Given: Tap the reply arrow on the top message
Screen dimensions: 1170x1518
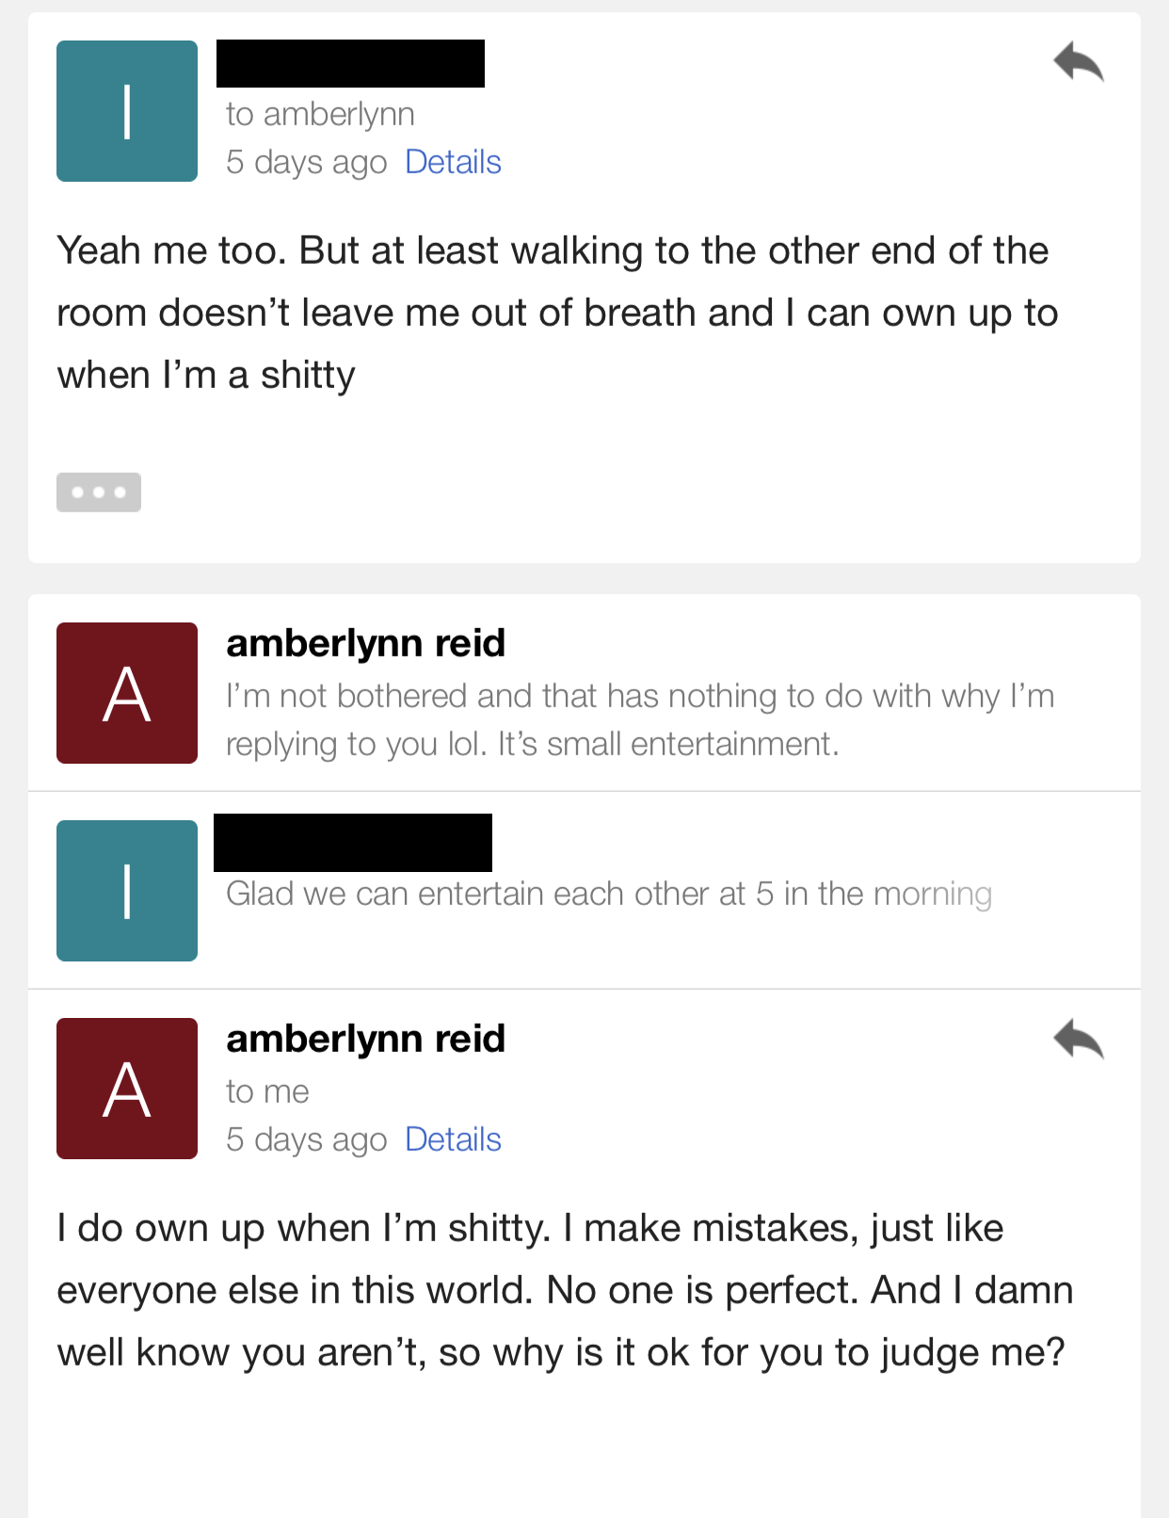Looking at the screenshot, I should (1079, 62).
